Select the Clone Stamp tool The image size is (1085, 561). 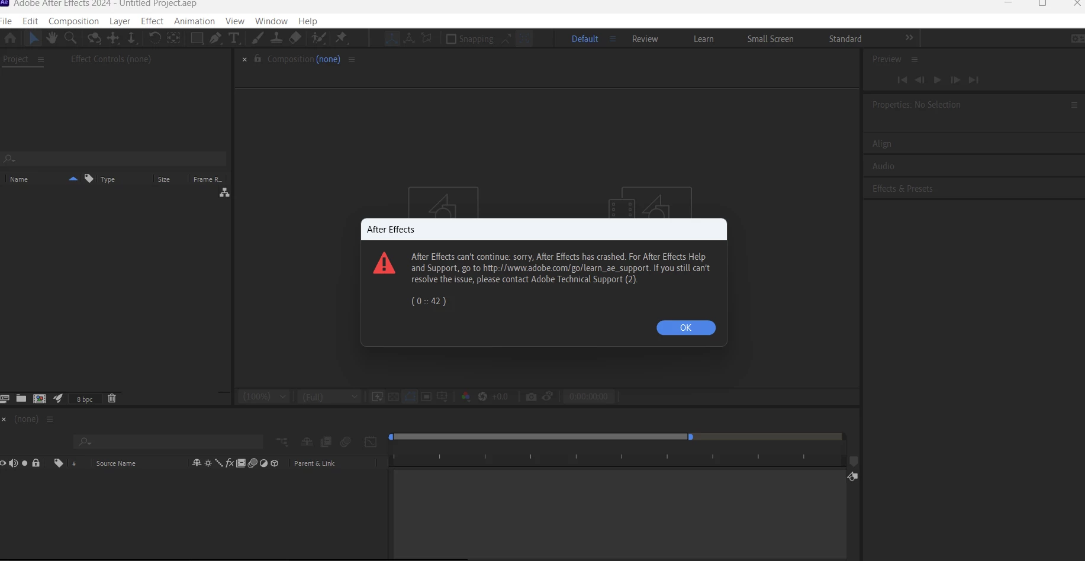(276, 38)
